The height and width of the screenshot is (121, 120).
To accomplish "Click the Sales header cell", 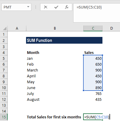I will pos(93,52).
